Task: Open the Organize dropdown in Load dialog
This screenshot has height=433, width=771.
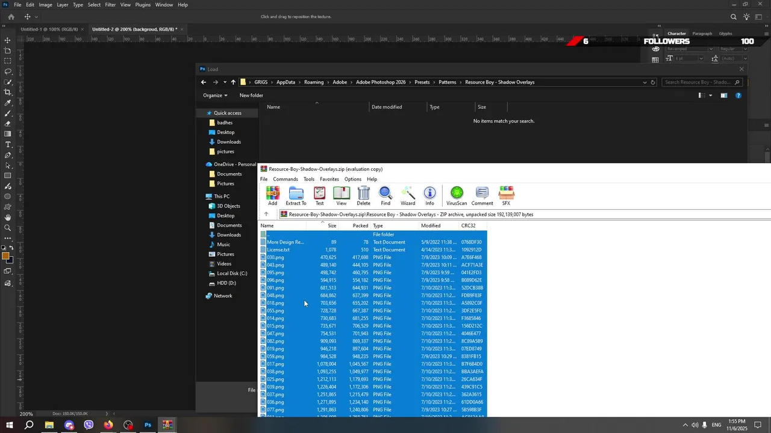Action: pos(215,95)
